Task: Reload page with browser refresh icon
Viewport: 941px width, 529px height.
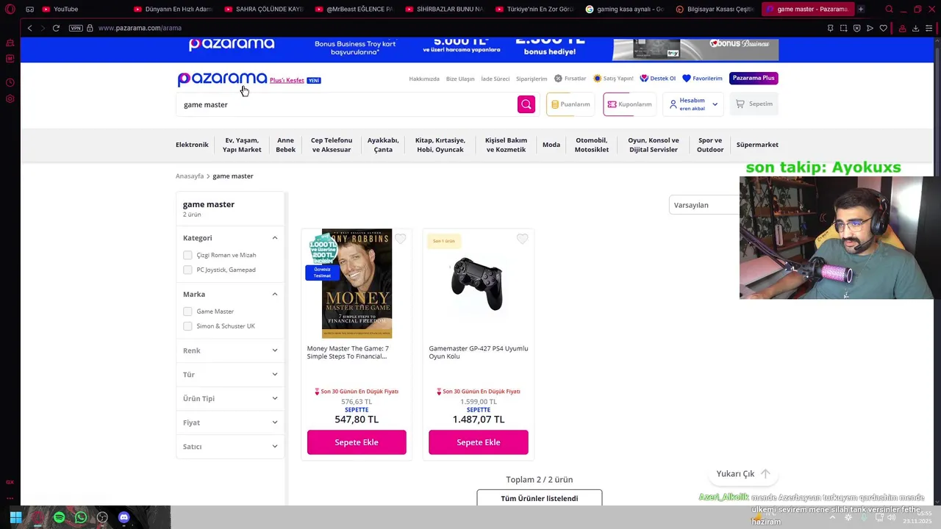Action: point(56,28)
